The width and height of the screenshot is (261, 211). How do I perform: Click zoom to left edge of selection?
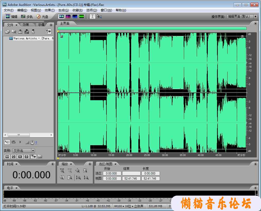click(x=62, y=178)
